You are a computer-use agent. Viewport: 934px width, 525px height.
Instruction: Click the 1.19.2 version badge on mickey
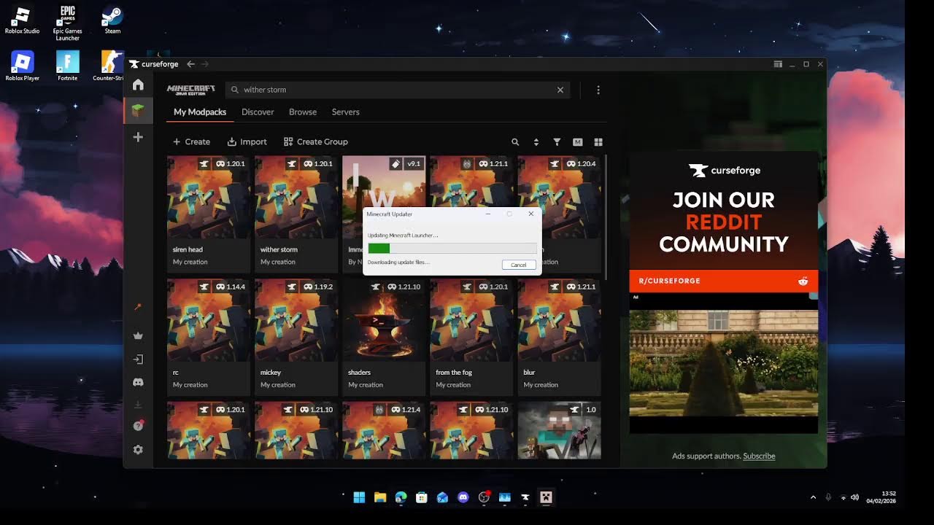click(318, 287)
